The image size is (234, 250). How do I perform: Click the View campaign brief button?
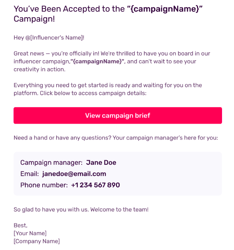pyautogui.click(x=118, y=116)
